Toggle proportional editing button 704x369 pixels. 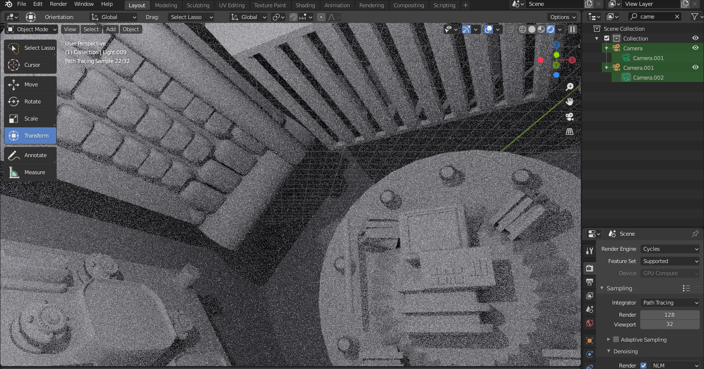(321, 17)
